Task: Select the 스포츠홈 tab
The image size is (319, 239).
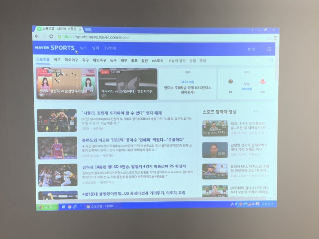Action: [x=43, y=60]
